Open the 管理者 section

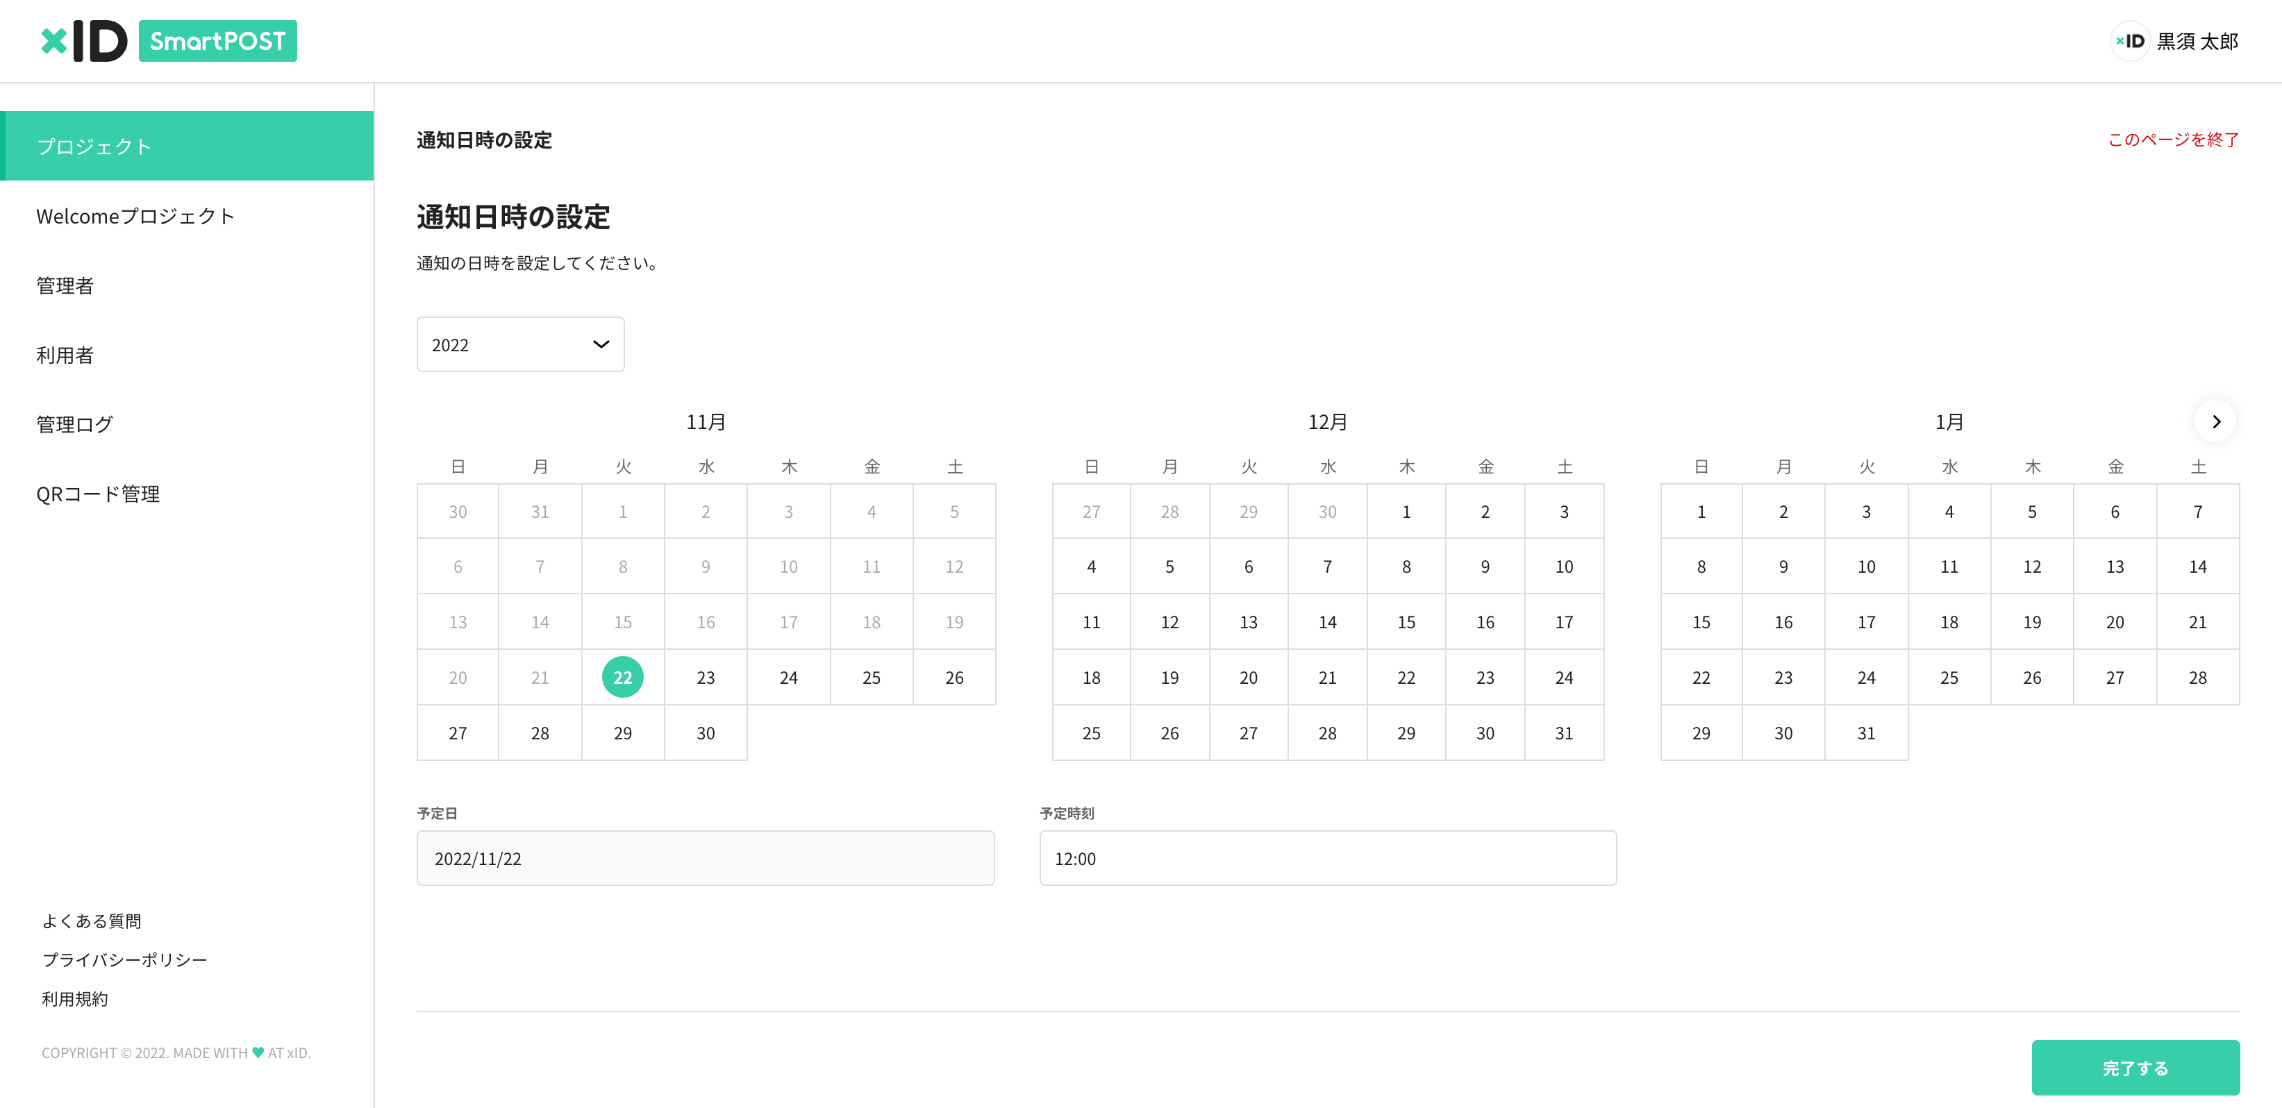pos(65,285)
